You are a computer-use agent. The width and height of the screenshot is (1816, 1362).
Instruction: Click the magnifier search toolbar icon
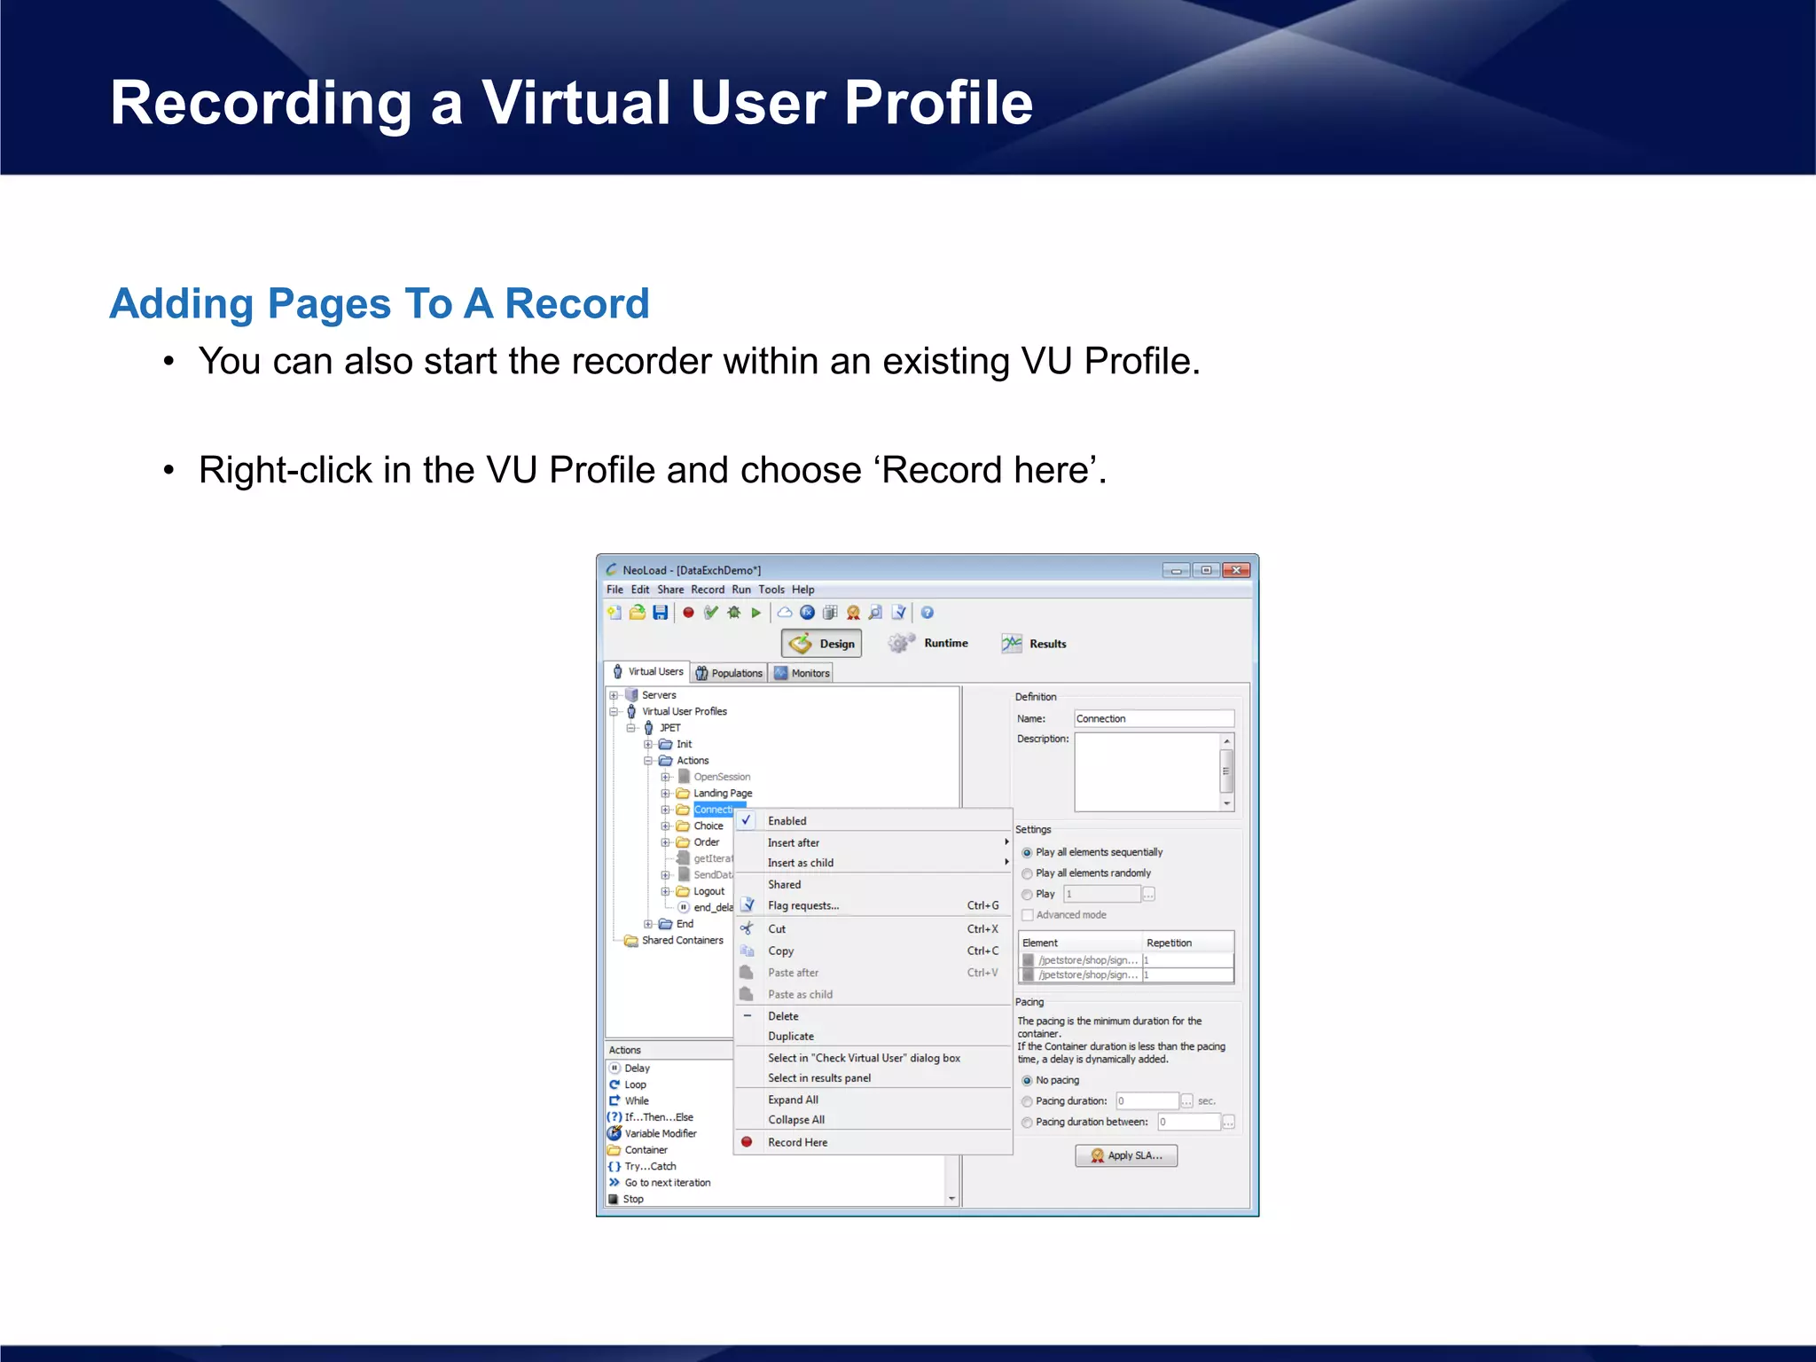tap(875, 612)
